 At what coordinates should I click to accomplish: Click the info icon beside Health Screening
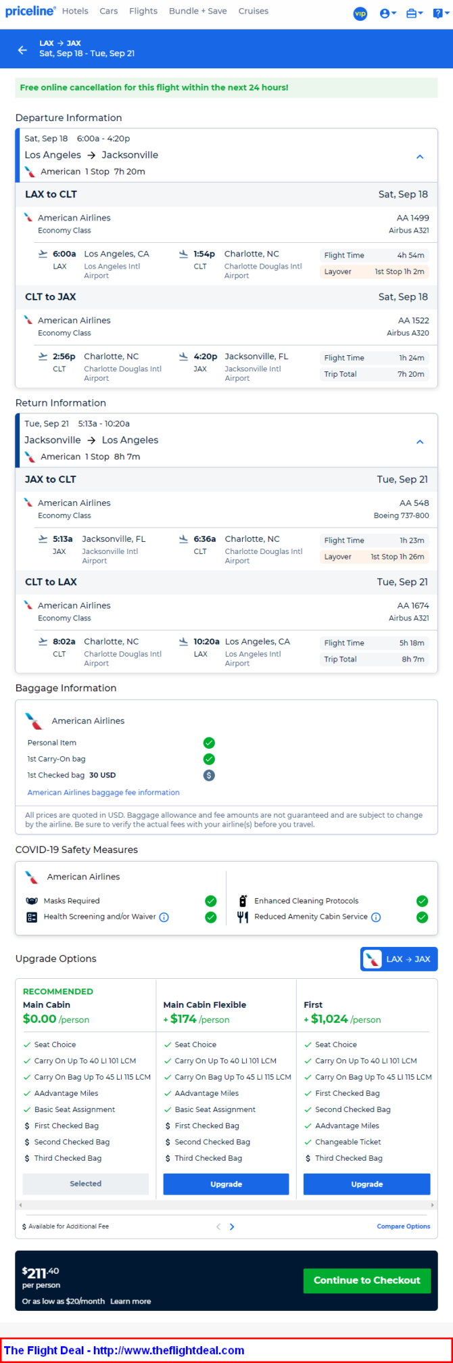[x=164, y=917]
